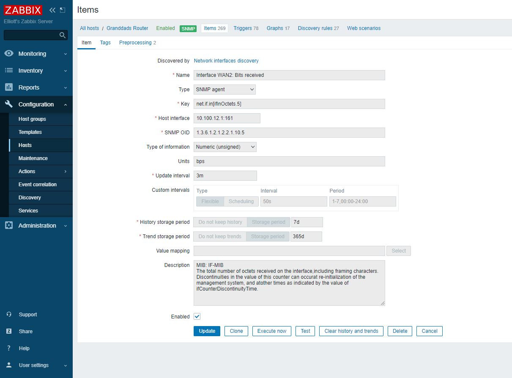Open Reports using its chart icon

click(9, 87)
